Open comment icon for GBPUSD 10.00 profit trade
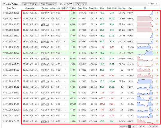 pos(157,19)
